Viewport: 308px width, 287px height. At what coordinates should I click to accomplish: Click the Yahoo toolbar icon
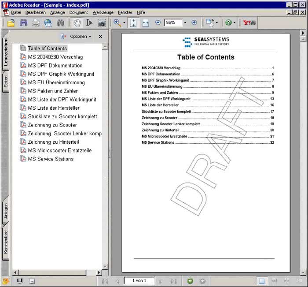[249, 22]
